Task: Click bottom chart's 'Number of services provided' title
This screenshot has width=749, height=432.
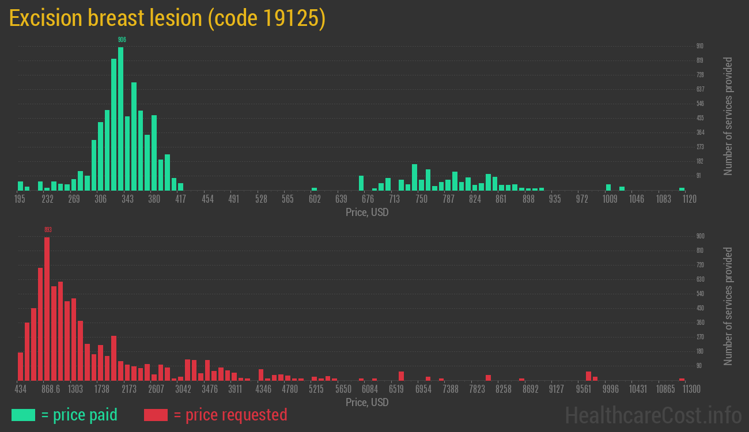Action: [x=728, y=306]
